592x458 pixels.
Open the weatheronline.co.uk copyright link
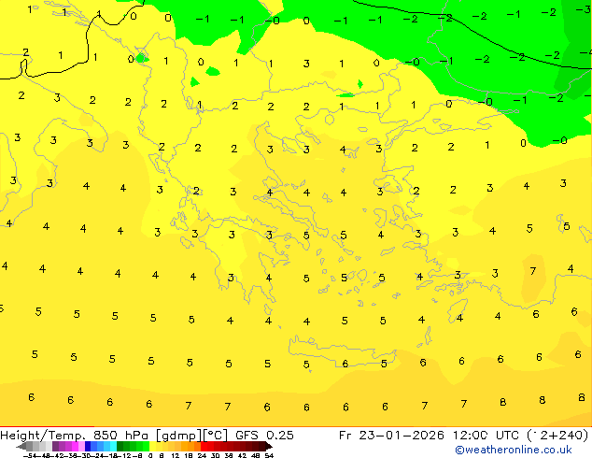pos(514,450)
